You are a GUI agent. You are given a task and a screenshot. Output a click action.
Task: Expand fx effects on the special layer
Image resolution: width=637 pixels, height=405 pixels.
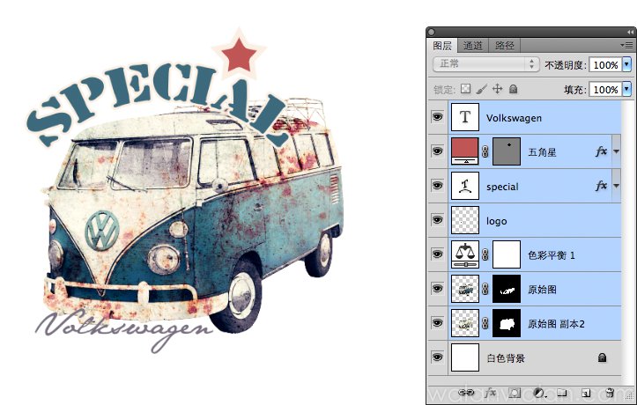click(616, 186)
